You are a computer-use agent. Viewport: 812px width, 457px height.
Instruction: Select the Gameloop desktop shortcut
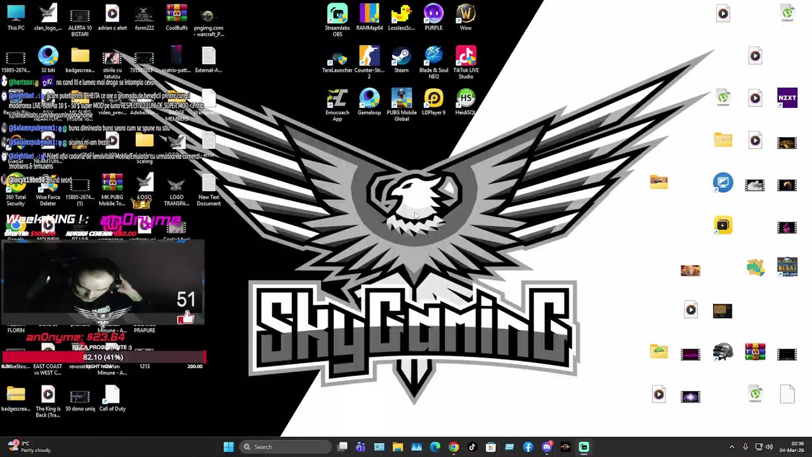[x=369, y=102]
